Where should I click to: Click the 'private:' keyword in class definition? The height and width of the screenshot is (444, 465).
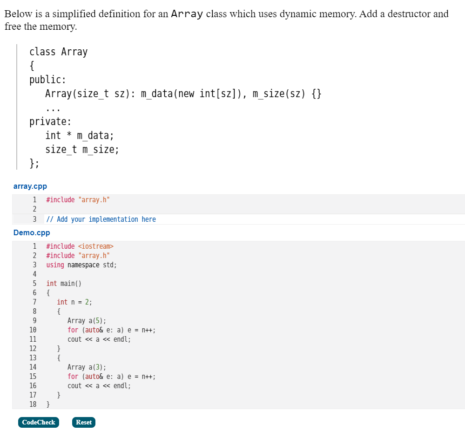coord(50,122)
